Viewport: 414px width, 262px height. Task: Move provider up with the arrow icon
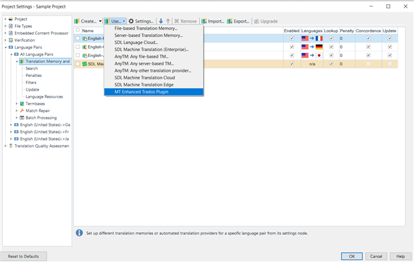tap(168, 21)
